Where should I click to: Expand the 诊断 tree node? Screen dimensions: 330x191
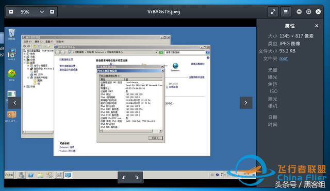[x=25, y=60]
